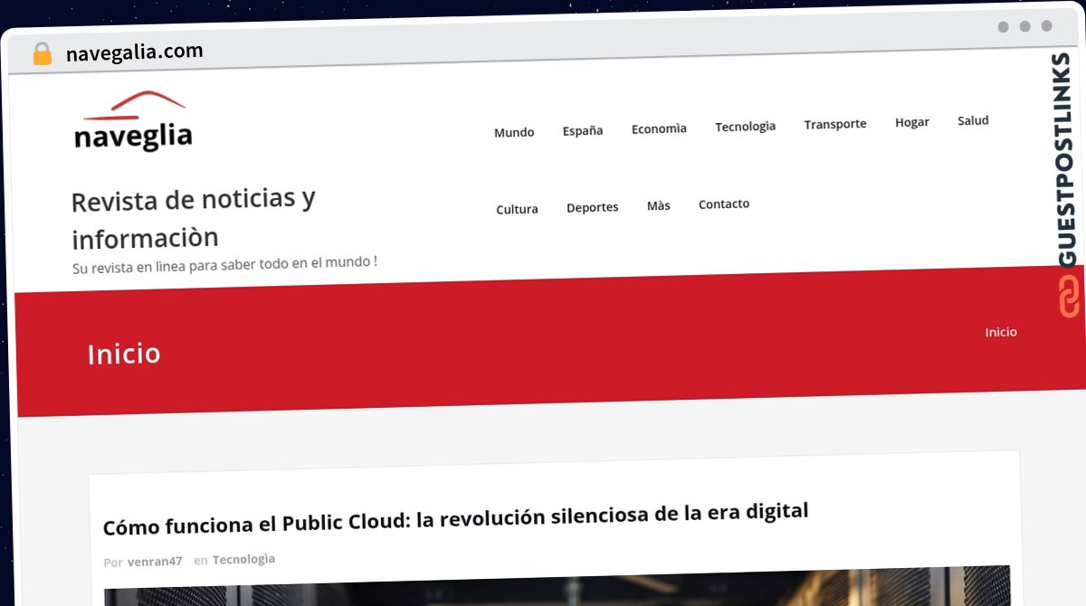Open the Mundo menu item

click(514, 132)
